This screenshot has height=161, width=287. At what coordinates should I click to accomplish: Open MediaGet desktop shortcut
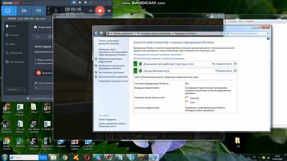tap(20, 143)
